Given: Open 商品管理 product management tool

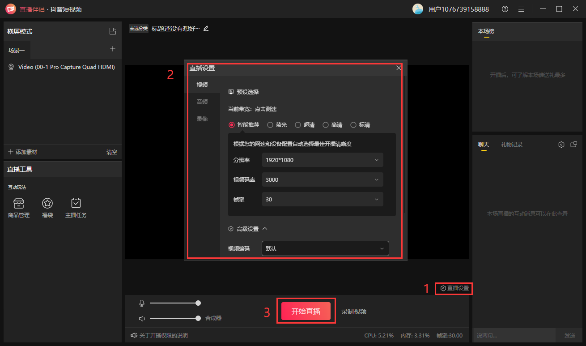Looking at the screenshot, I should 19,204.
